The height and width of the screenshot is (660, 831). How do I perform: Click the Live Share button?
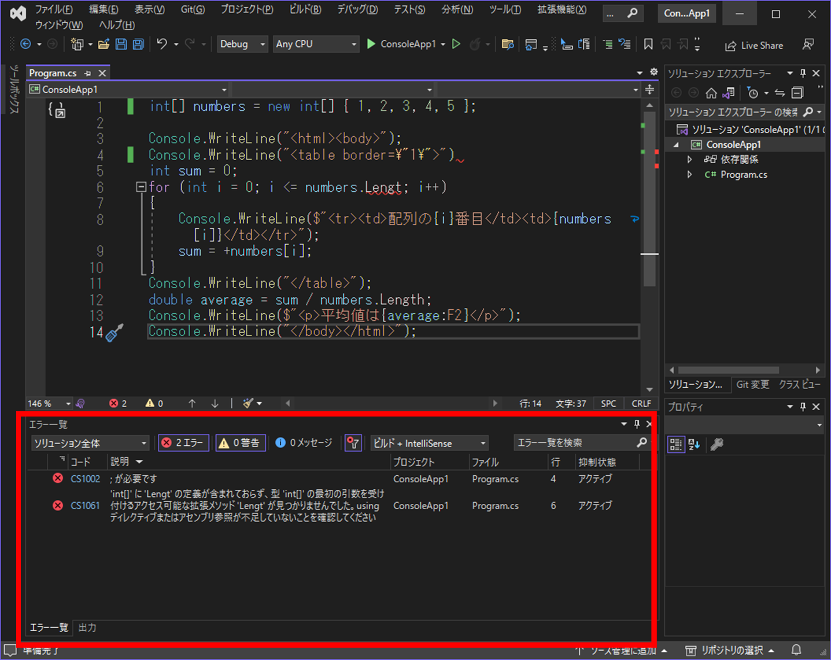(754, 45)
